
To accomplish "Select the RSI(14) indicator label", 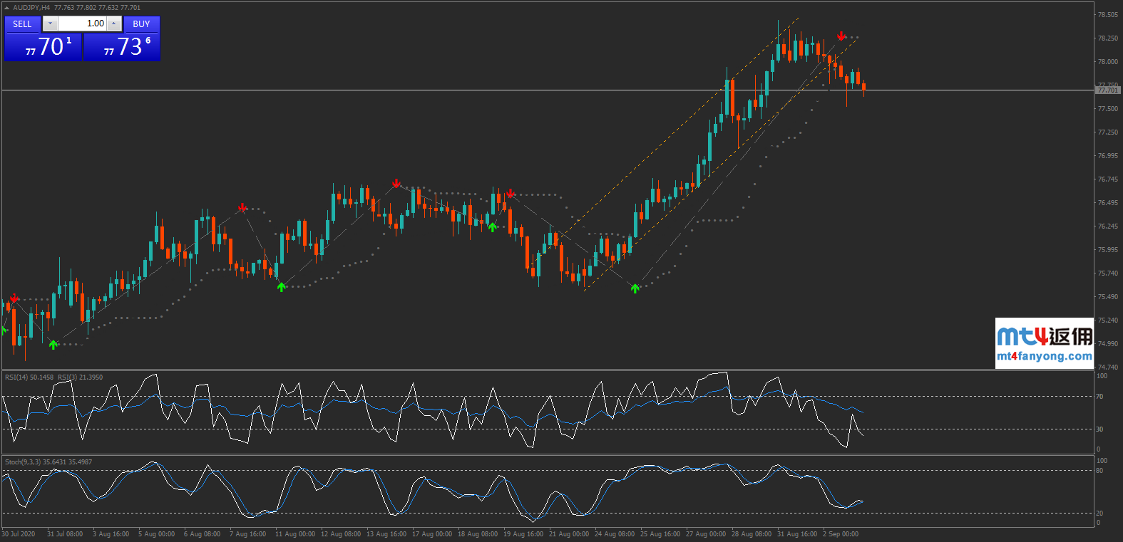I will [29, 377].
